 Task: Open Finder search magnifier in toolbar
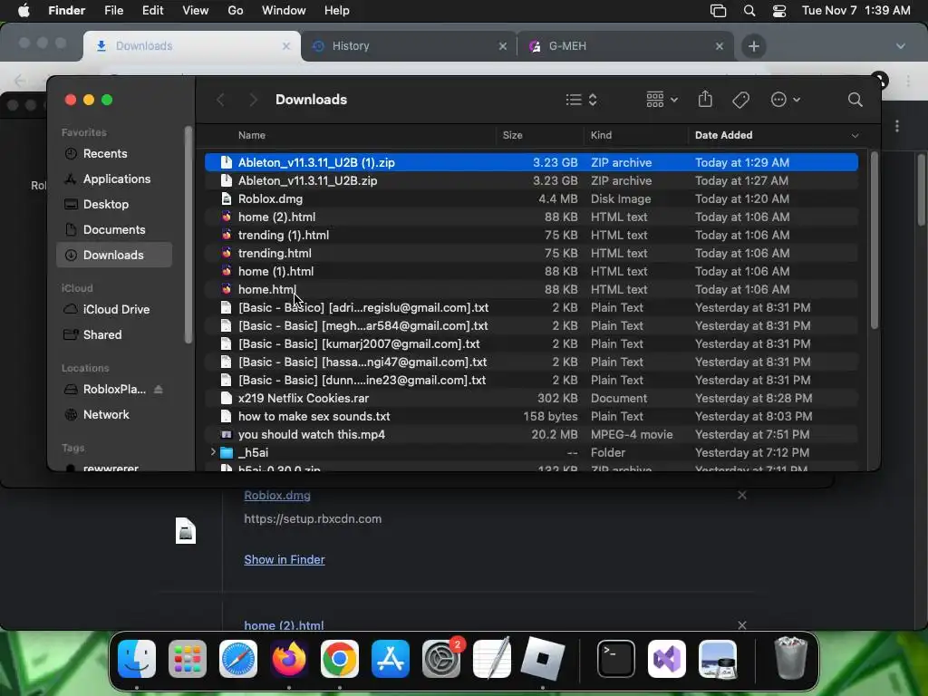pos(855,100)
